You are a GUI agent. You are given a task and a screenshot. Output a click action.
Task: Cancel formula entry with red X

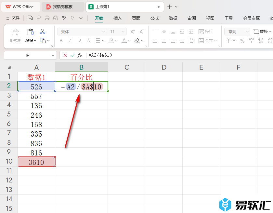65,55
